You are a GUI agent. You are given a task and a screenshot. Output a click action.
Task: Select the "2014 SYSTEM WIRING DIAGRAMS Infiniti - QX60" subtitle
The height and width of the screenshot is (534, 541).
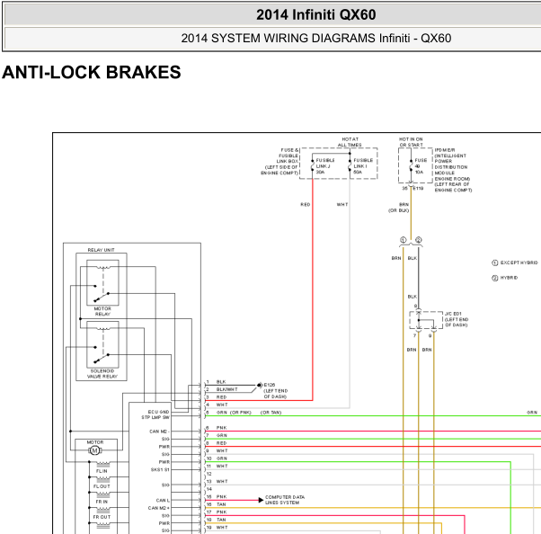tap(316, 38)
